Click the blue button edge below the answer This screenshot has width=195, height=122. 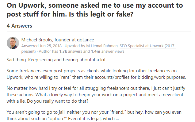[x=99, y=121]
